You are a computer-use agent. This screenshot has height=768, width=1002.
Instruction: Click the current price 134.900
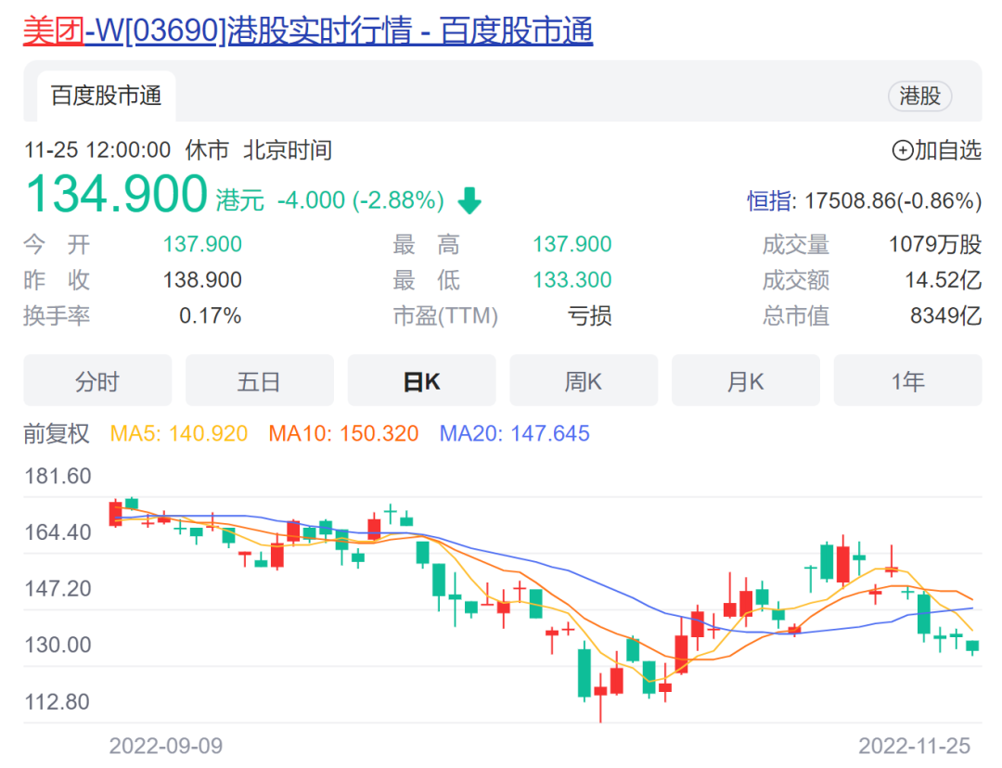[116, 194]
